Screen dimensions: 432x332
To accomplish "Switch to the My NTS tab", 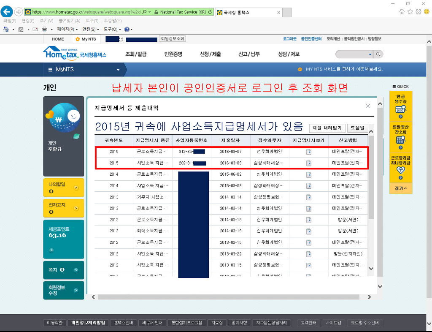I will coord(86,39).
